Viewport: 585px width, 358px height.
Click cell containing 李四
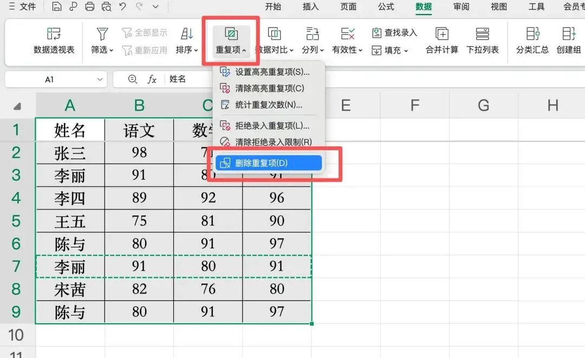point(70,198)
